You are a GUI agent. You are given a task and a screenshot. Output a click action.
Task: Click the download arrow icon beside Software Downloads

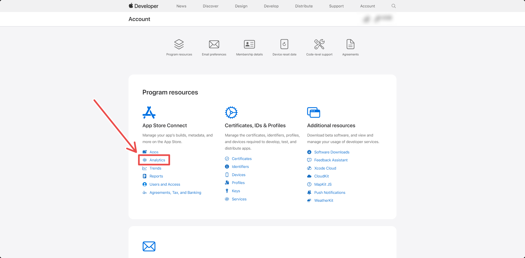[309, 152]
